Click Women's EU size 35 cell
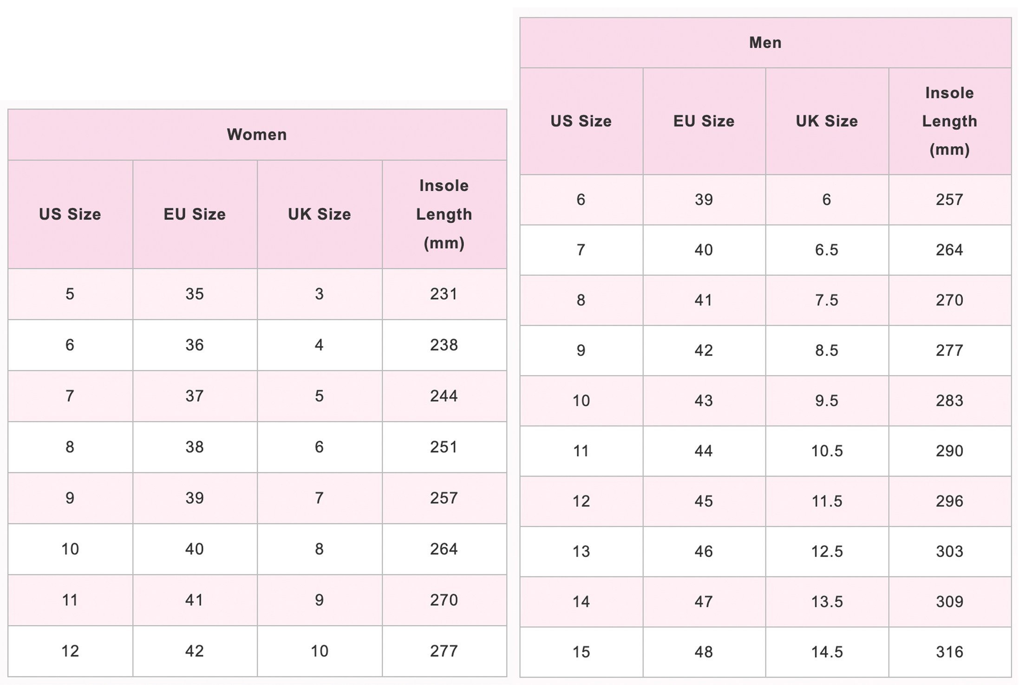This screenshot has width=1019, height=685. 195,294
